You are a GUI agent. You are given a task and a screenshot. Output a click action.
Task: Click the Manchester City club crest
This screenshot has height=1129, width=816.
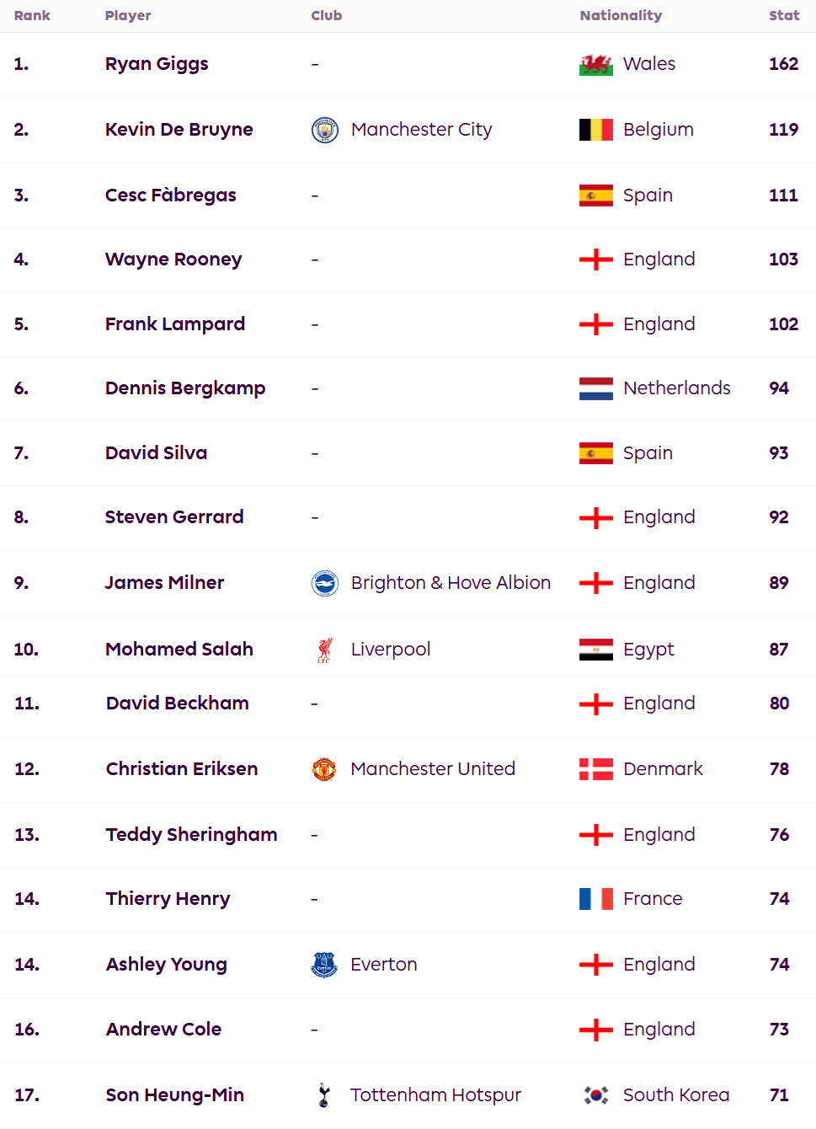(325, 130)
